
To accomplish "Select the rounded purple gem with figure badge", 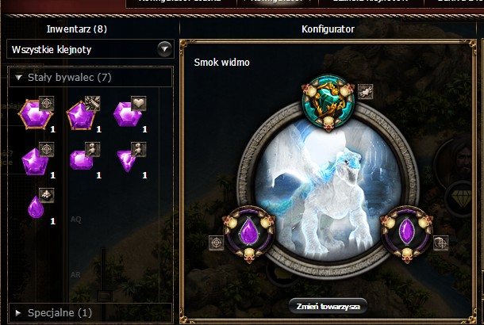I will 81,160.
